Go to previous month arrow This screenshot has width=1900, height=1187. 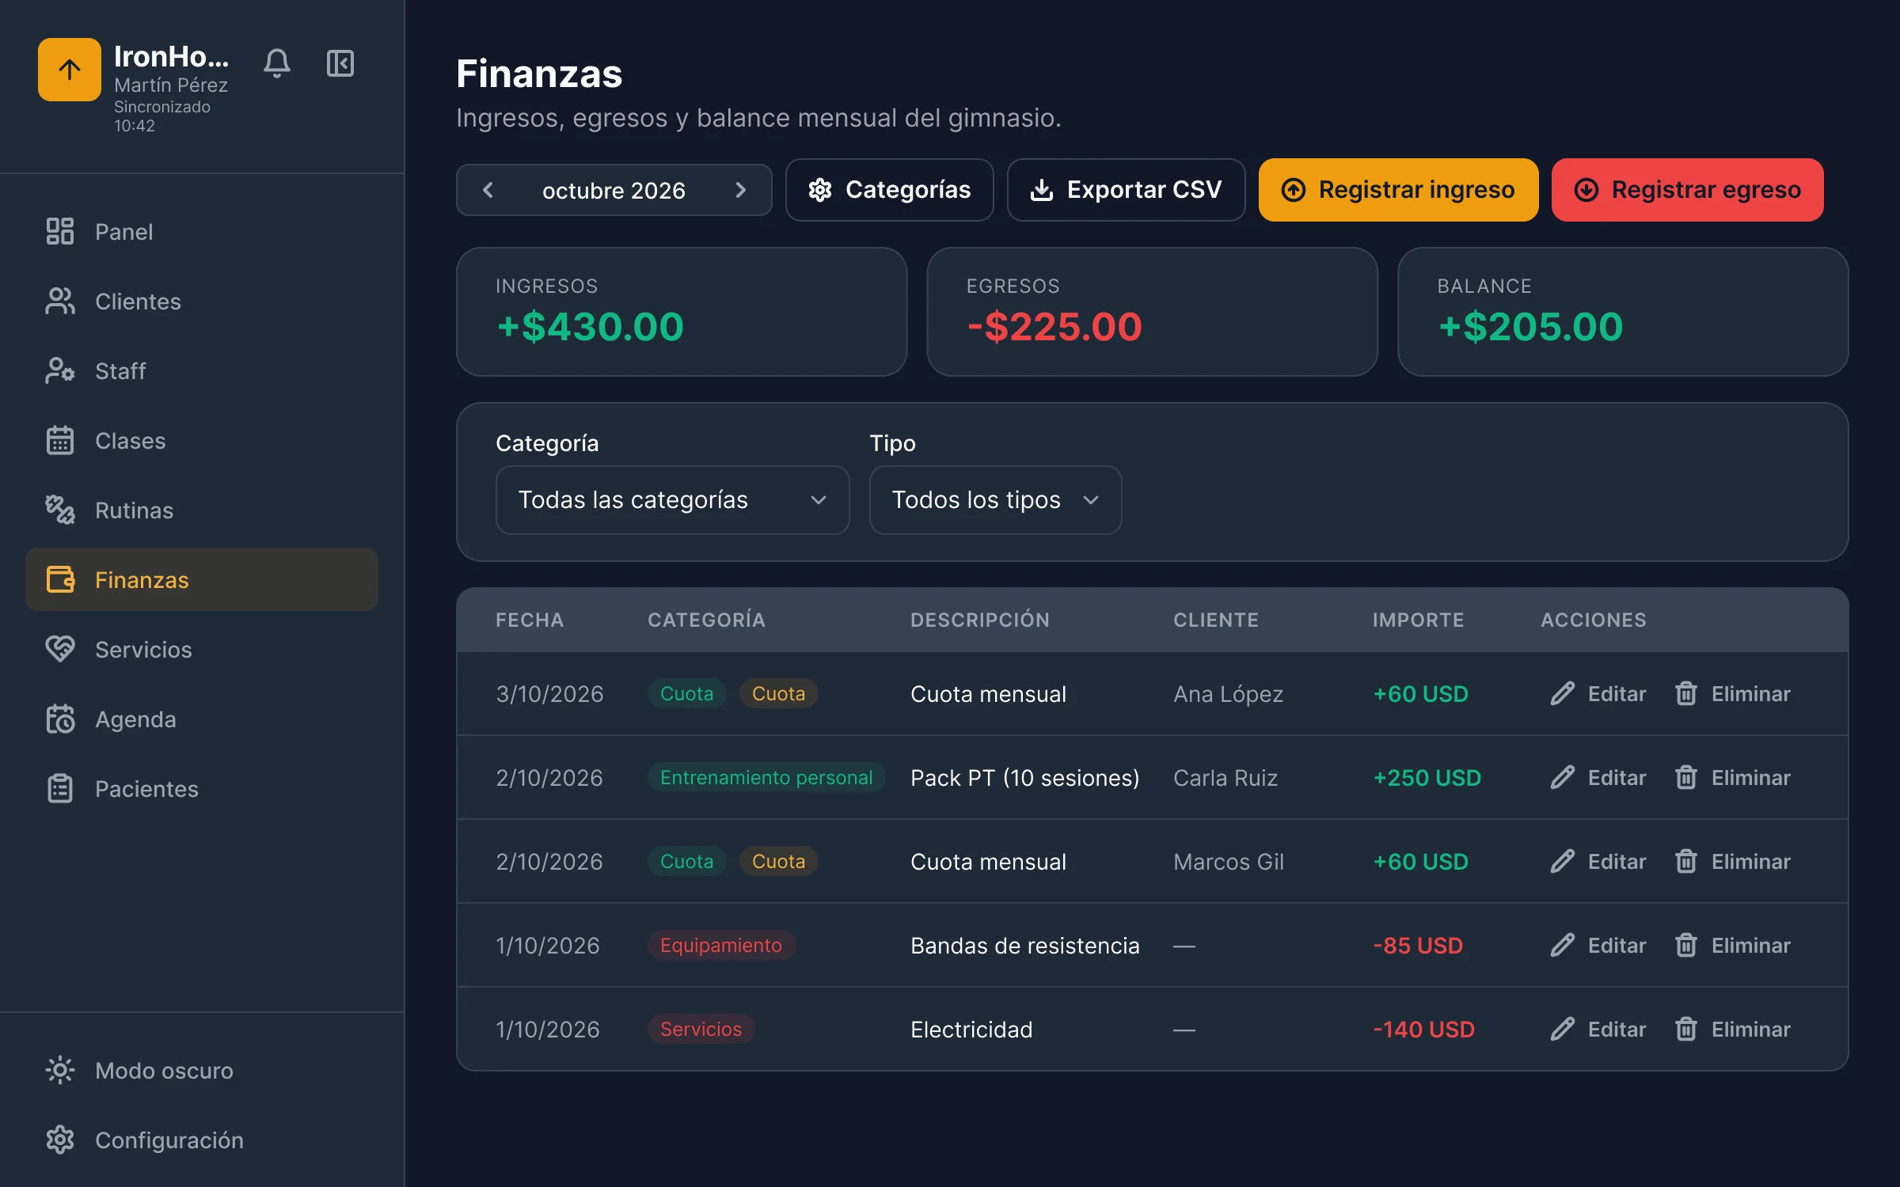(x=488, y=190)
